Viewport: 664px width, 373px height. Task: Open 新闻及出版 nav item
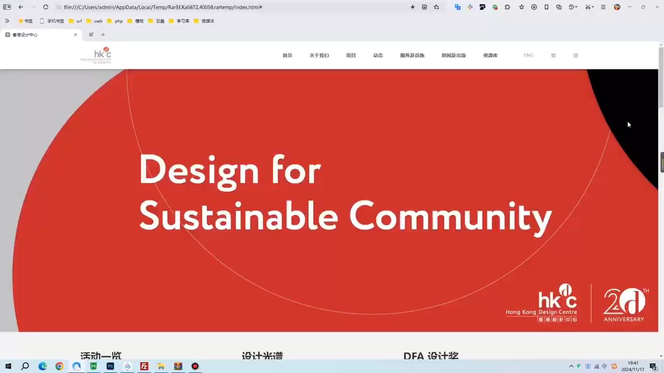454,55
